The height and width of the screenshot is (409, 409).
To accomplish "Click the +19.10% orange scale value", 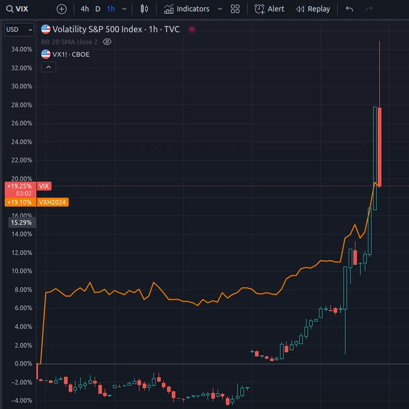I will coord(20,202).
